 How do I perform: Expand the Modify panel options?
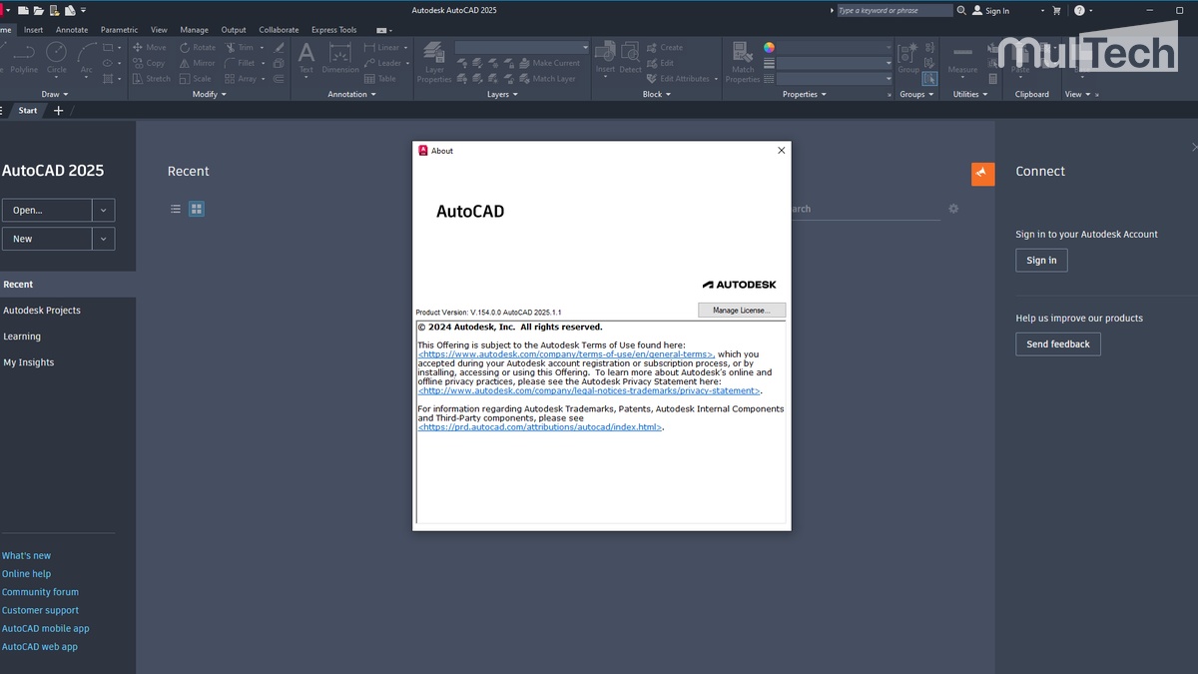pos(207,94)
